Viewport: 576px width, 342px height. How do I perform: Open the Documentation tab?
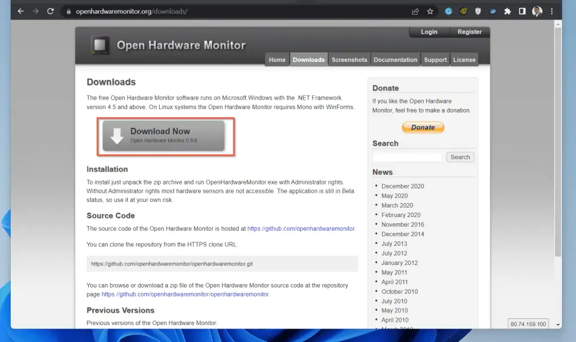click(395, 59)
